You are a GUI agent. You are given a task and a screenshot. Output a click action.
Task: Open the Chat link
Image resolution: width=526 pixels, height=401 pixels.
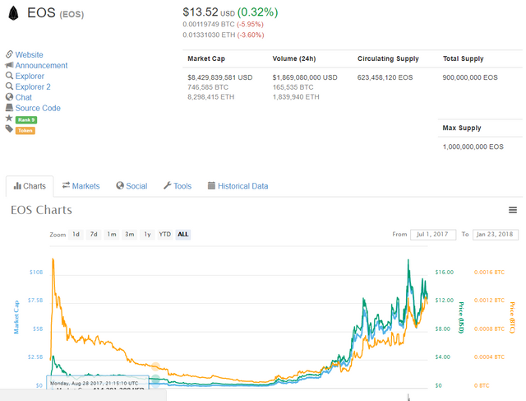(24, 97)
